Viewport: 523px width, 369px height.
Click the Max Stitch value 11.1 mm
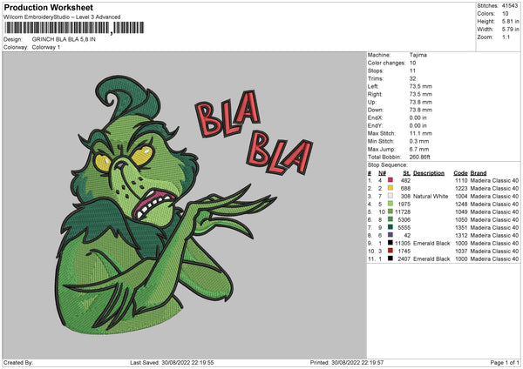421,133
